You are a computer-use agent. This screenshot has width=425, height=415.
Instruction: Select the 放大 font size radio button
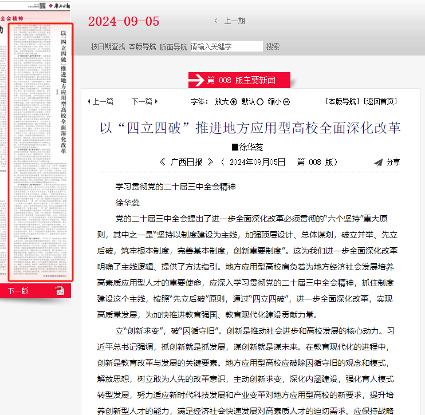pos(234,102)
